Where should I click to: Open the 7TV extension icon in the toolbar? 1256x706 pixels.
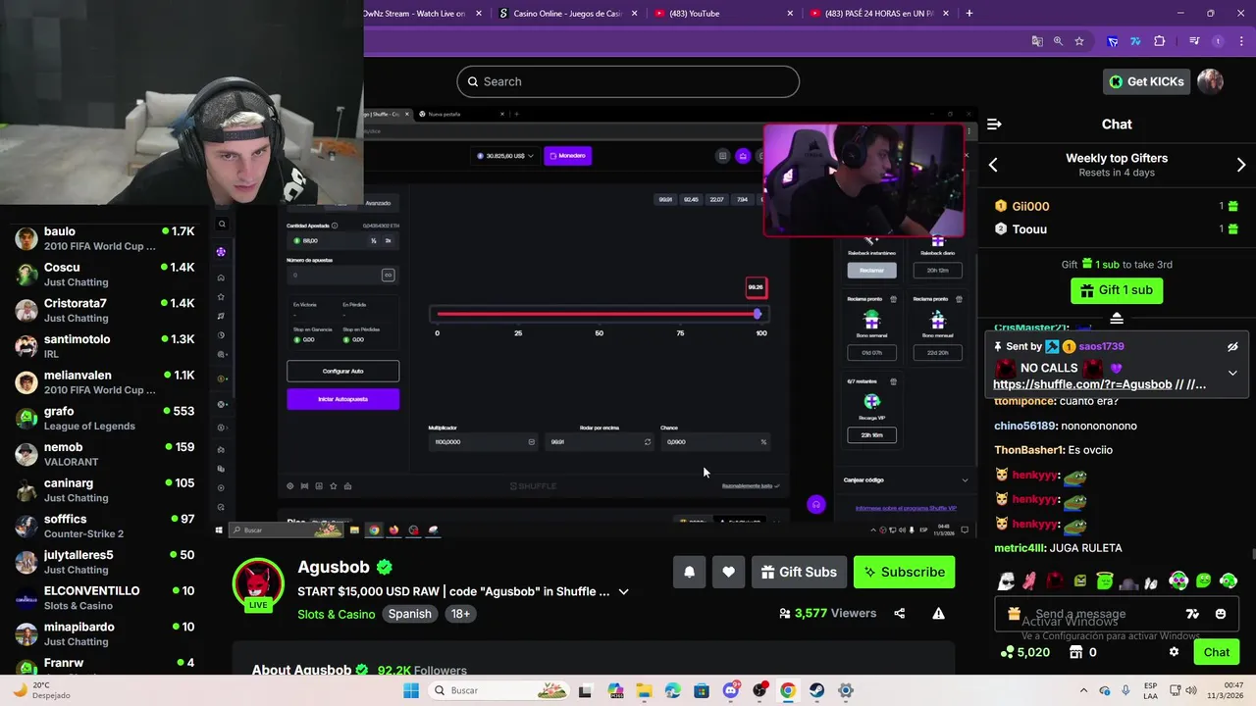1135,41
